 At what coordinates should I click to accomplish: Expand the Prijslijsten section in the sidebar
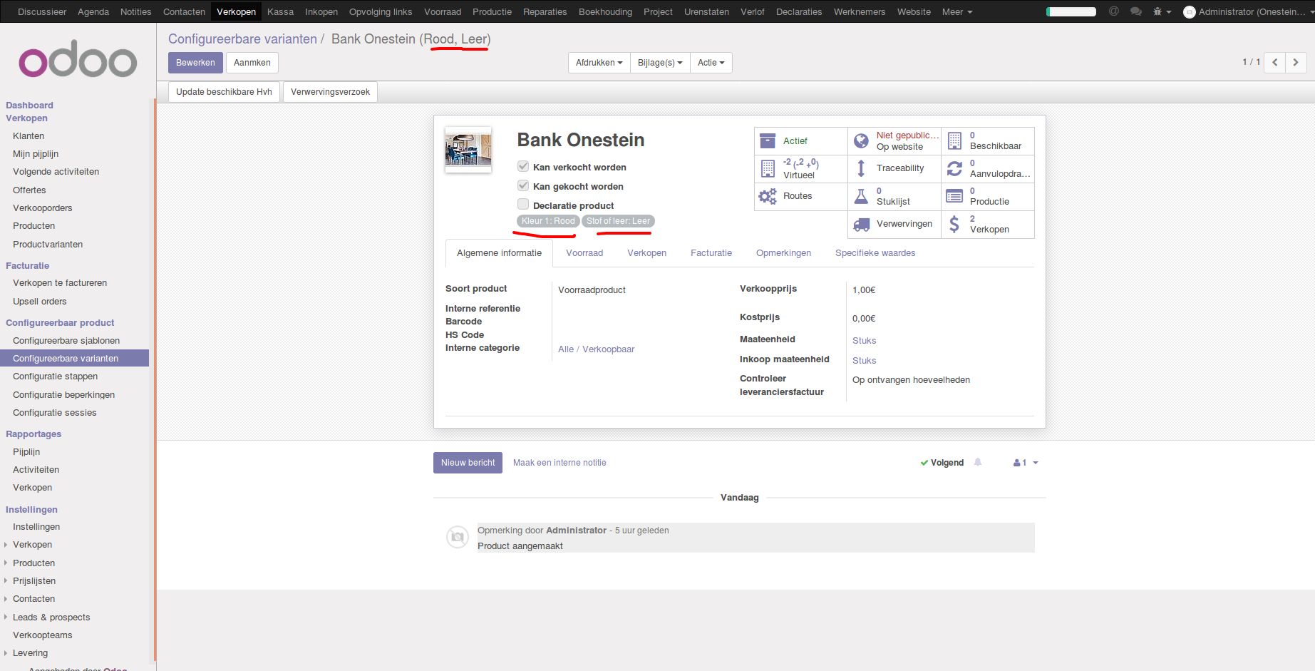[34, 580]
